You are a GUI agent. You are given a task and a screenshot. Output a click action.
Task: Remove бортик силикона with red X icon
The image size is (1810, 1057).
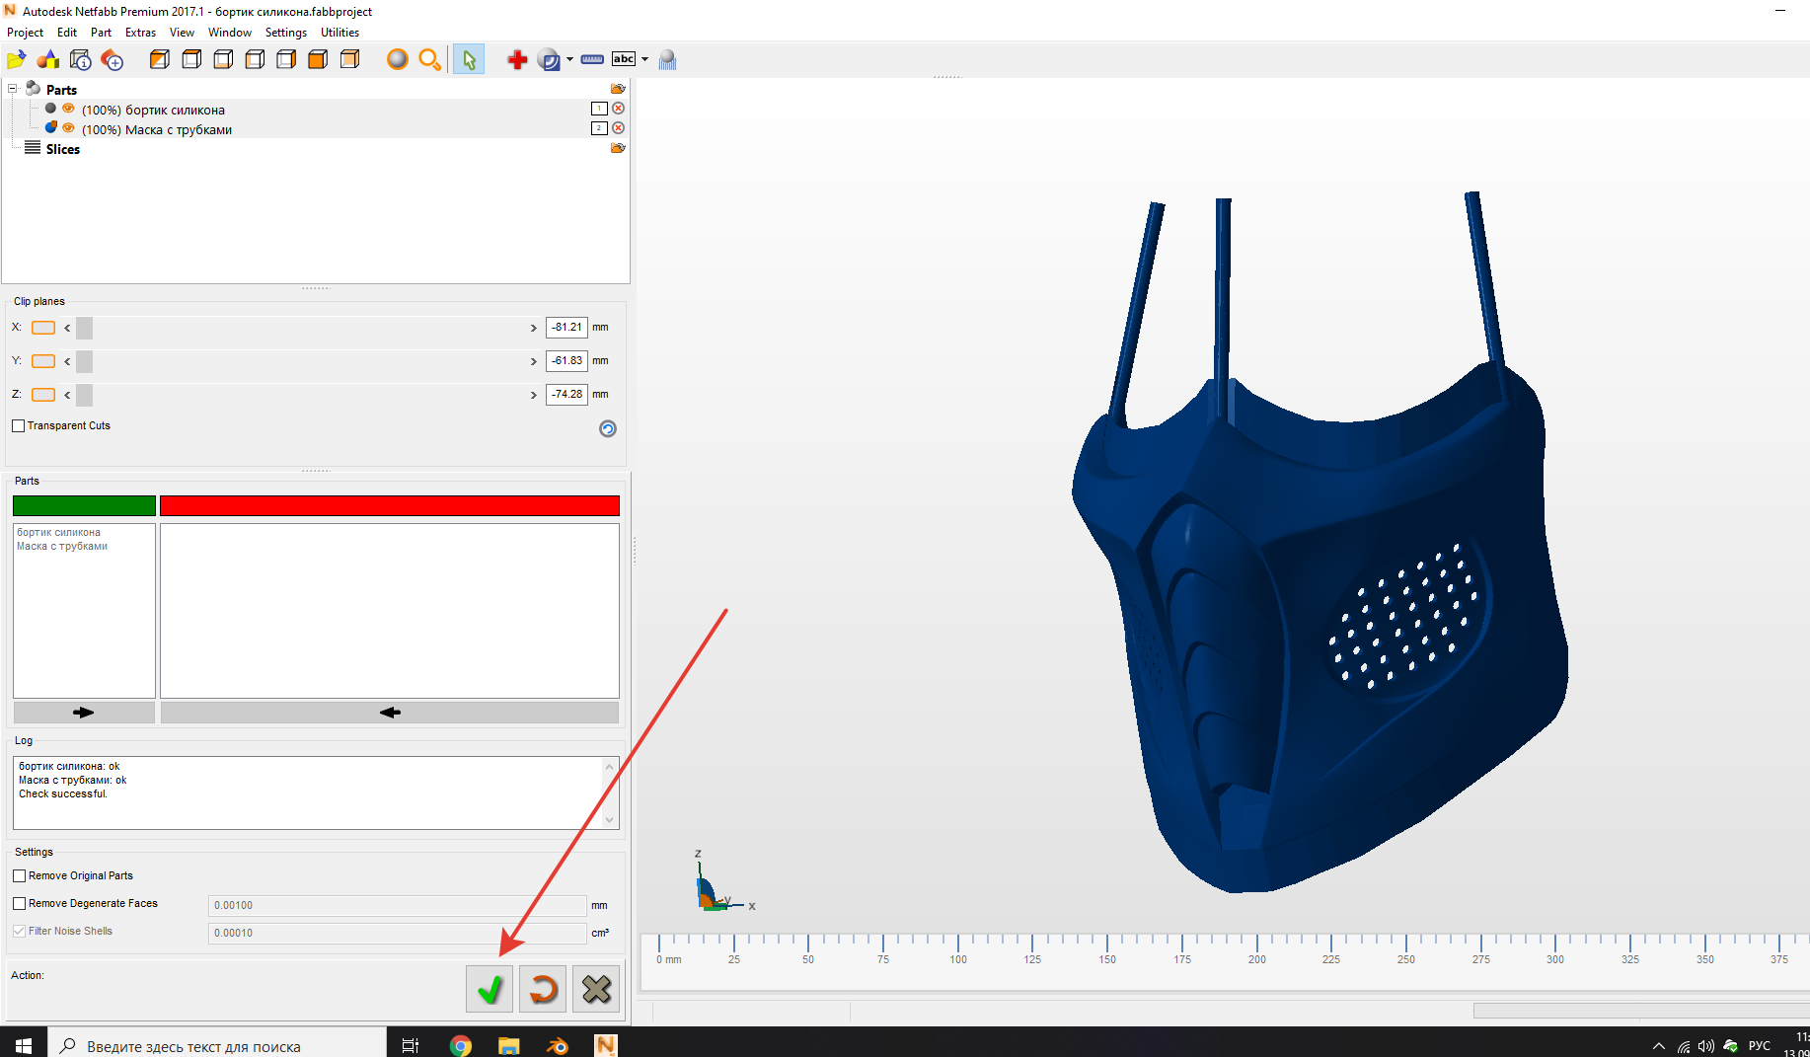[x=618, y=109]
